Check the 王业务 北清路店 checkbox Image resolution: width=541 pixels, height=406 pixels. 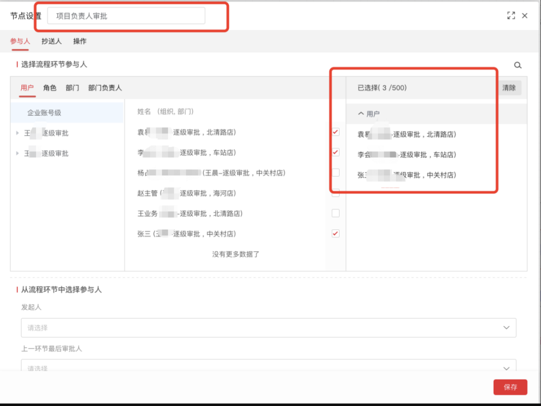[335, 213]
